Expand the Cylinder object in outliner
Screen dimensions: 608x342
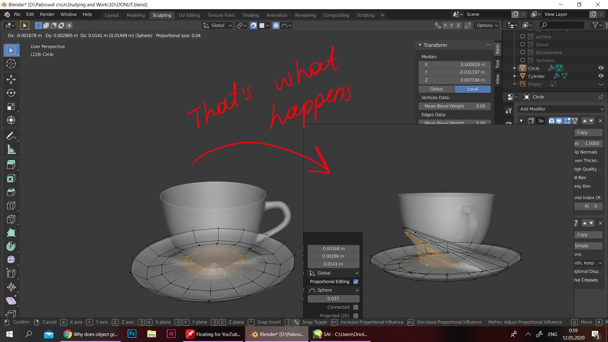pyautogui.click(x=515, y=76)
